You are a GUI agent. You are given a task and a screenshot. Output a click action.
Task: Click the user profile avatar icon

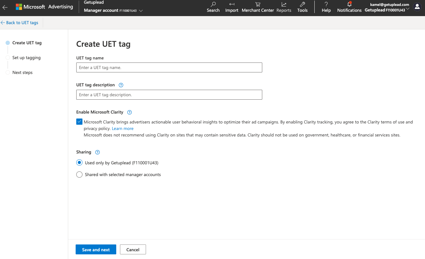click(x=417, y=7)
